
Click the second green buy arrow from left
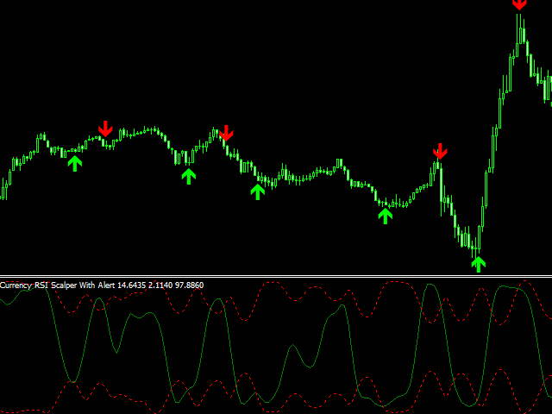click(x=189, y=176)
